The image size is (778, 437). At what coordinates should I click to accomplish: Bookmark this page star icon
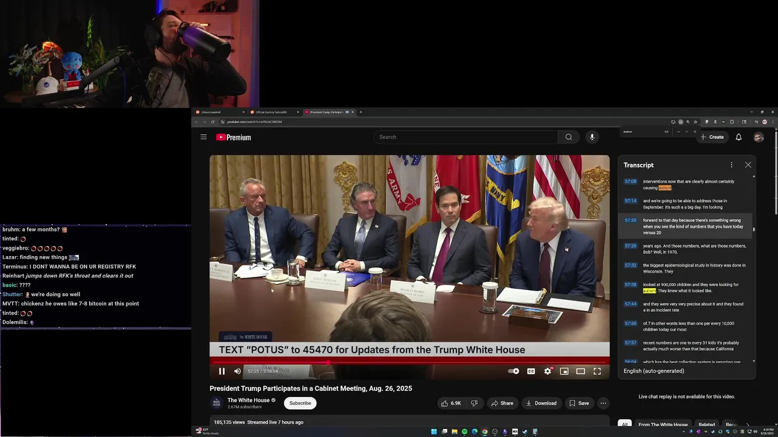coord(695,122)
